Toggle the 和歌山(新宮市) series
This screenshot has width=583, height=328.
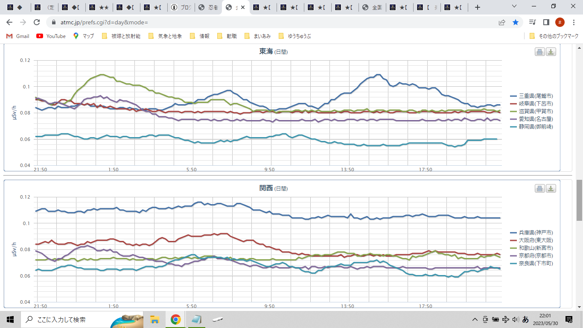[x=531, y=248]
